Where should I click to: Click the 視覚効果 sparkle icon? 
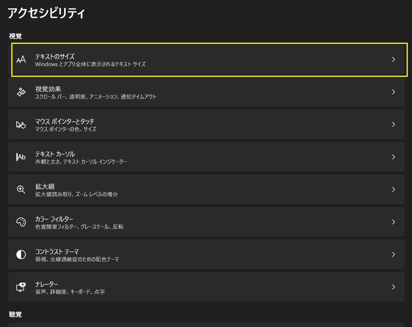pos(21,92)
